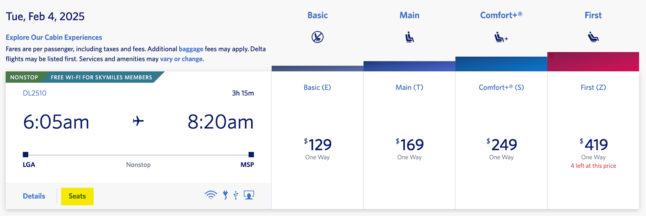Choose the $169 Main (T) fare
646x216 pixels.
point(409,145)
